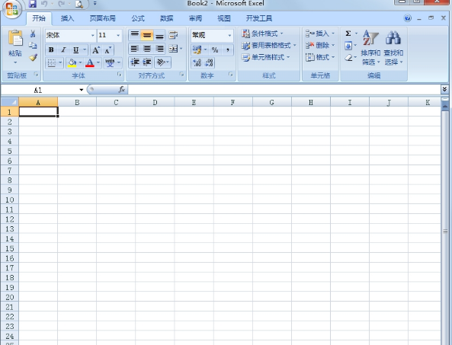452x345 pixels.
Task: Click 插入 in the cells group
Action: 320,34
